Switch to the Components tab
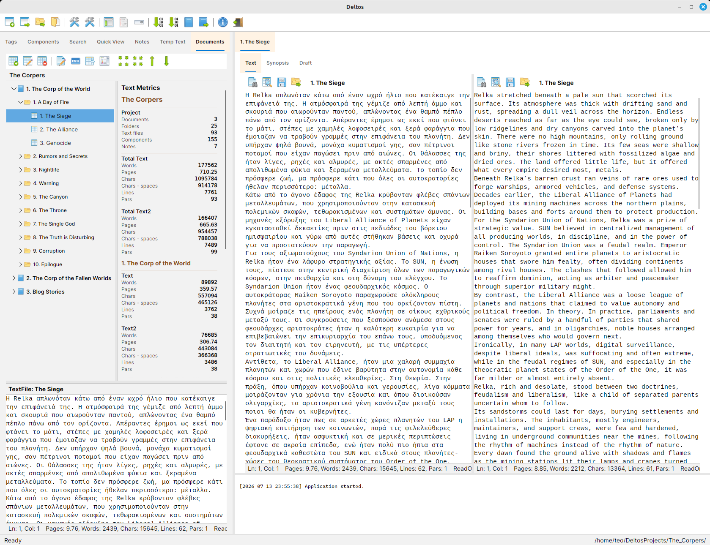The image size is (710, 545). coord(43,42)
